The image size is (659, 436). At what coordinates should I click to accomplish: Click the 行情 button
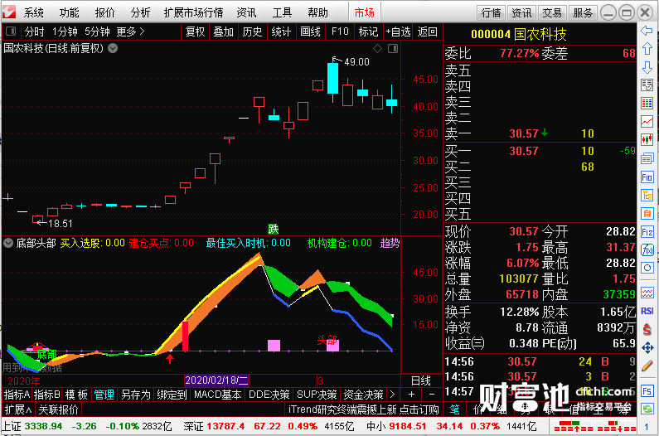[492, 12]
